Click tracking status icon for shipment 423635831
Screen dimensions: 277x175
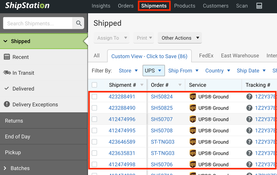click(x=249, y=153)
